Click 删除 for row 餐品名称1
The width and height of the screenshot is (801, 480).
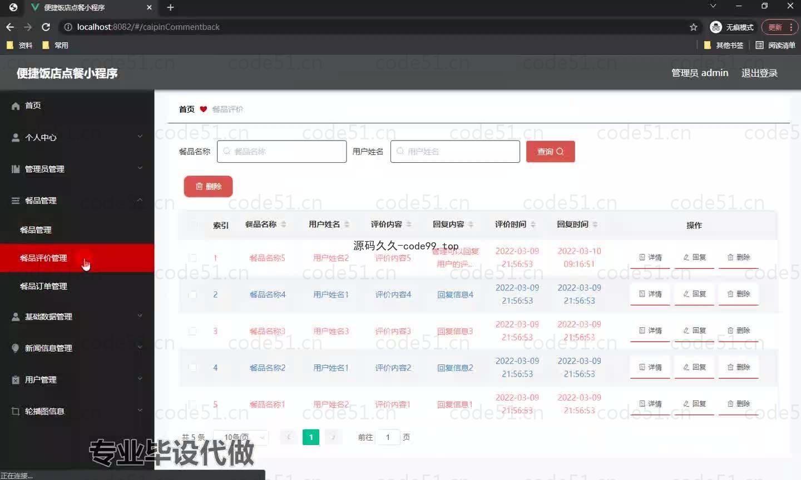[x=739, y=404]
